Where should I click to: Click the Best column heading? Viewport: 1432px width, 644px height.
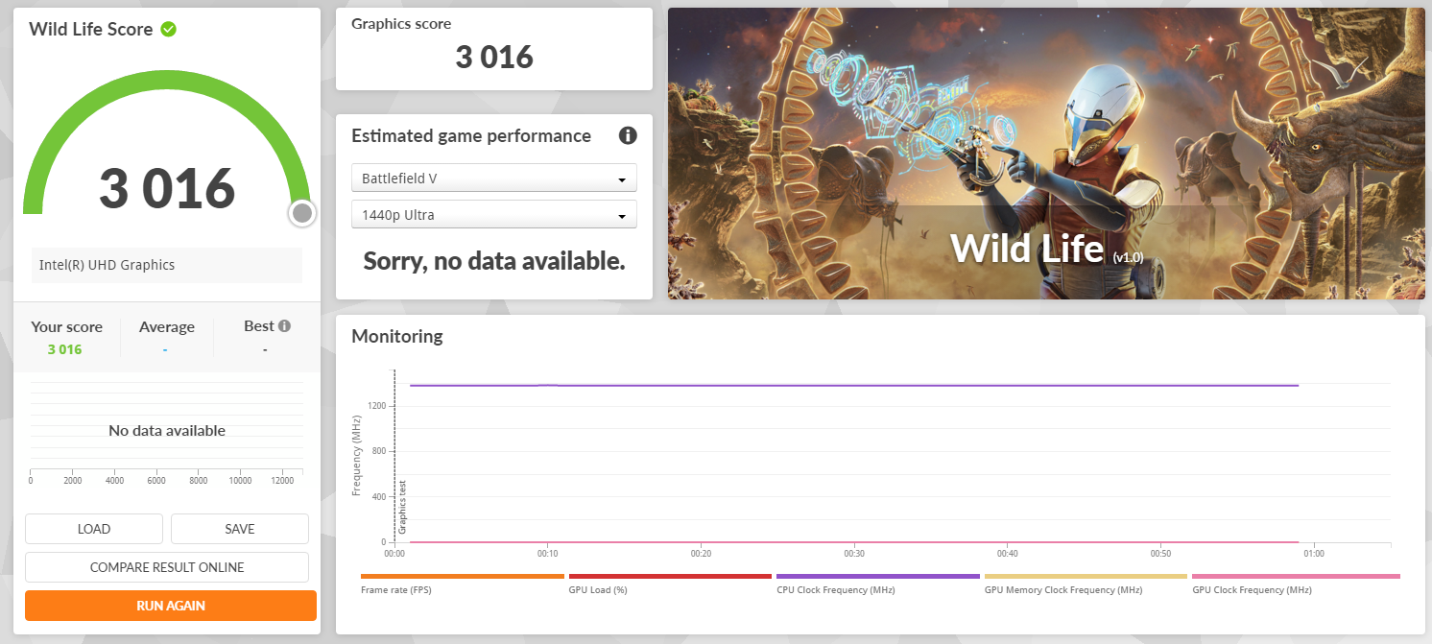coord(259,326)
